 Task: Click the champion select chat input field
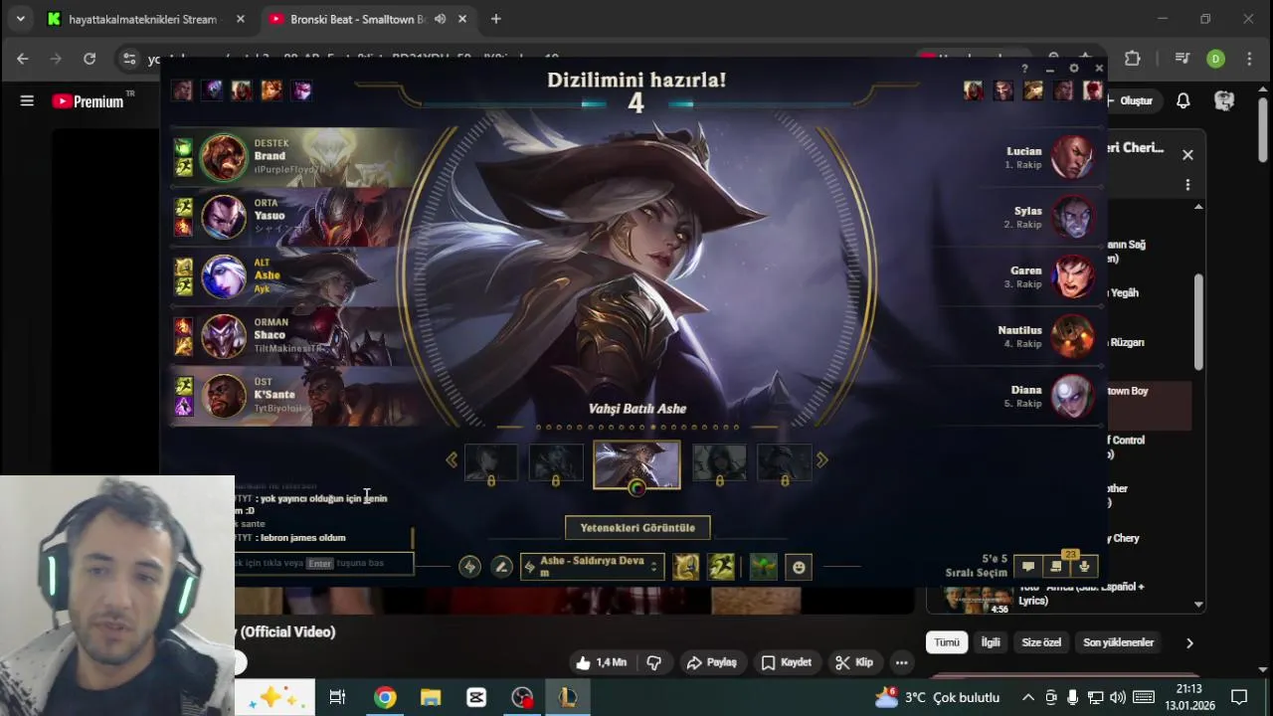pos(323,563)
